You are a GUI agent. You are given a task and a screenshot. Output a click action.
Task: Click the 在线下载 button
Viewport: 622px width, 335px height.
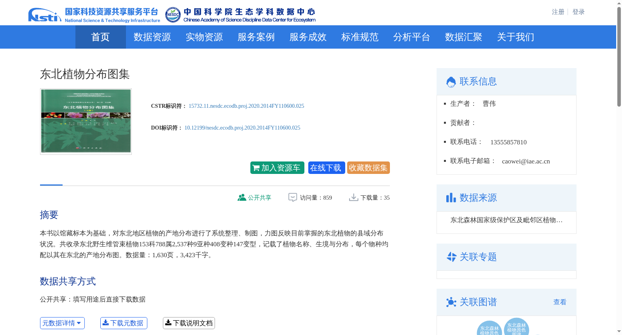[x=327, y=168]
